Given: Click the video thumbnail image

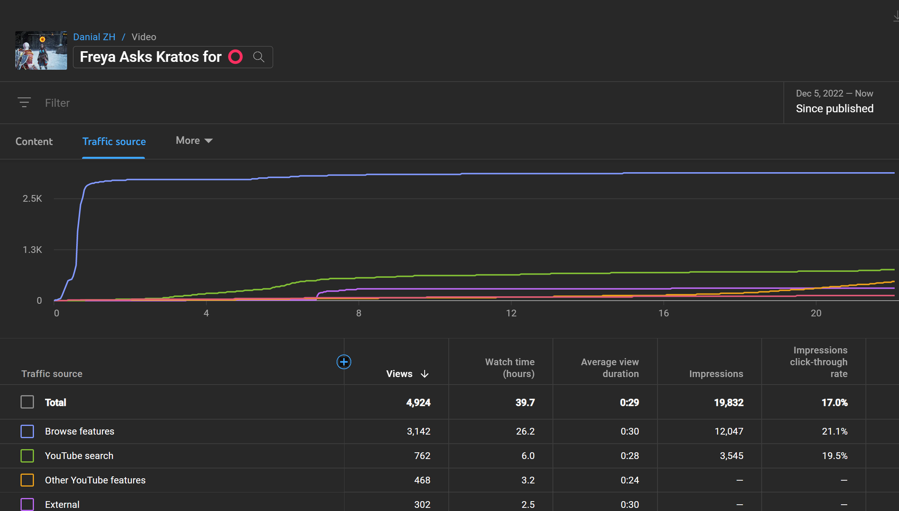Looking at the screenshot, I should pyautogui.click(x=41, y=50).
